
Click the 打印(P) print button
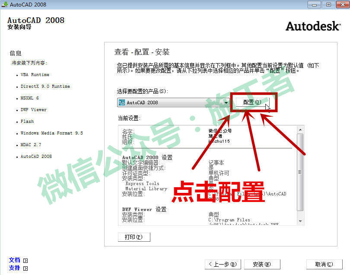click(134, 237)
